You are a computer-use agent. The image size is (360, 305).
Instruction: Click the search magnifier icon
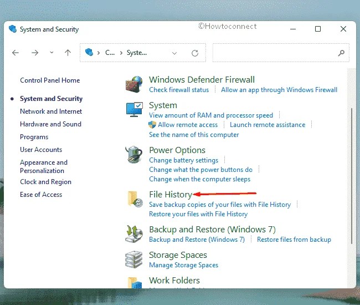pyautogui.click(x=341, y=53)
